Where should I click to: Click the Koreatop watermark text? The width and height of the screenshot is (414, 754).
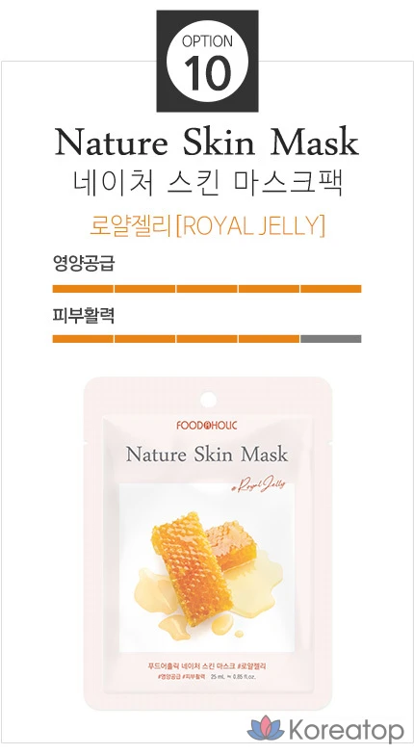point(346,731)
